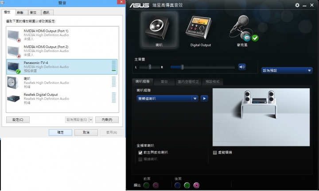Adjust the L/R balance slider
The image size is (319, 191).
[150, 67]
